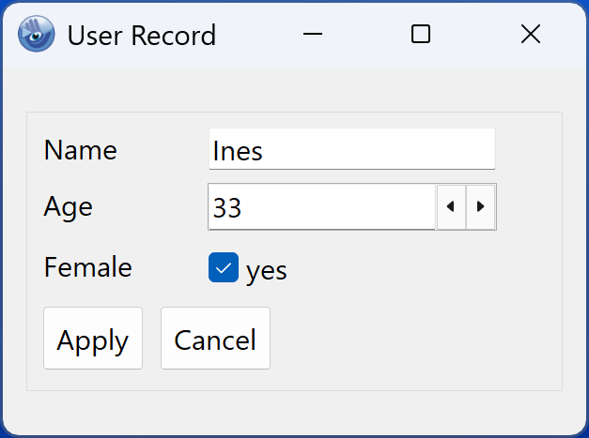
Task: Increase age with the right arrow
Action: [481, 206]
